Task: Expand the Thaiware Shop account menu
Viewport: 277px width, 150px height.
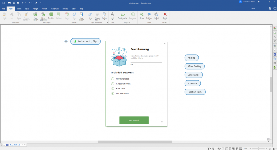Action: [255, 2]
